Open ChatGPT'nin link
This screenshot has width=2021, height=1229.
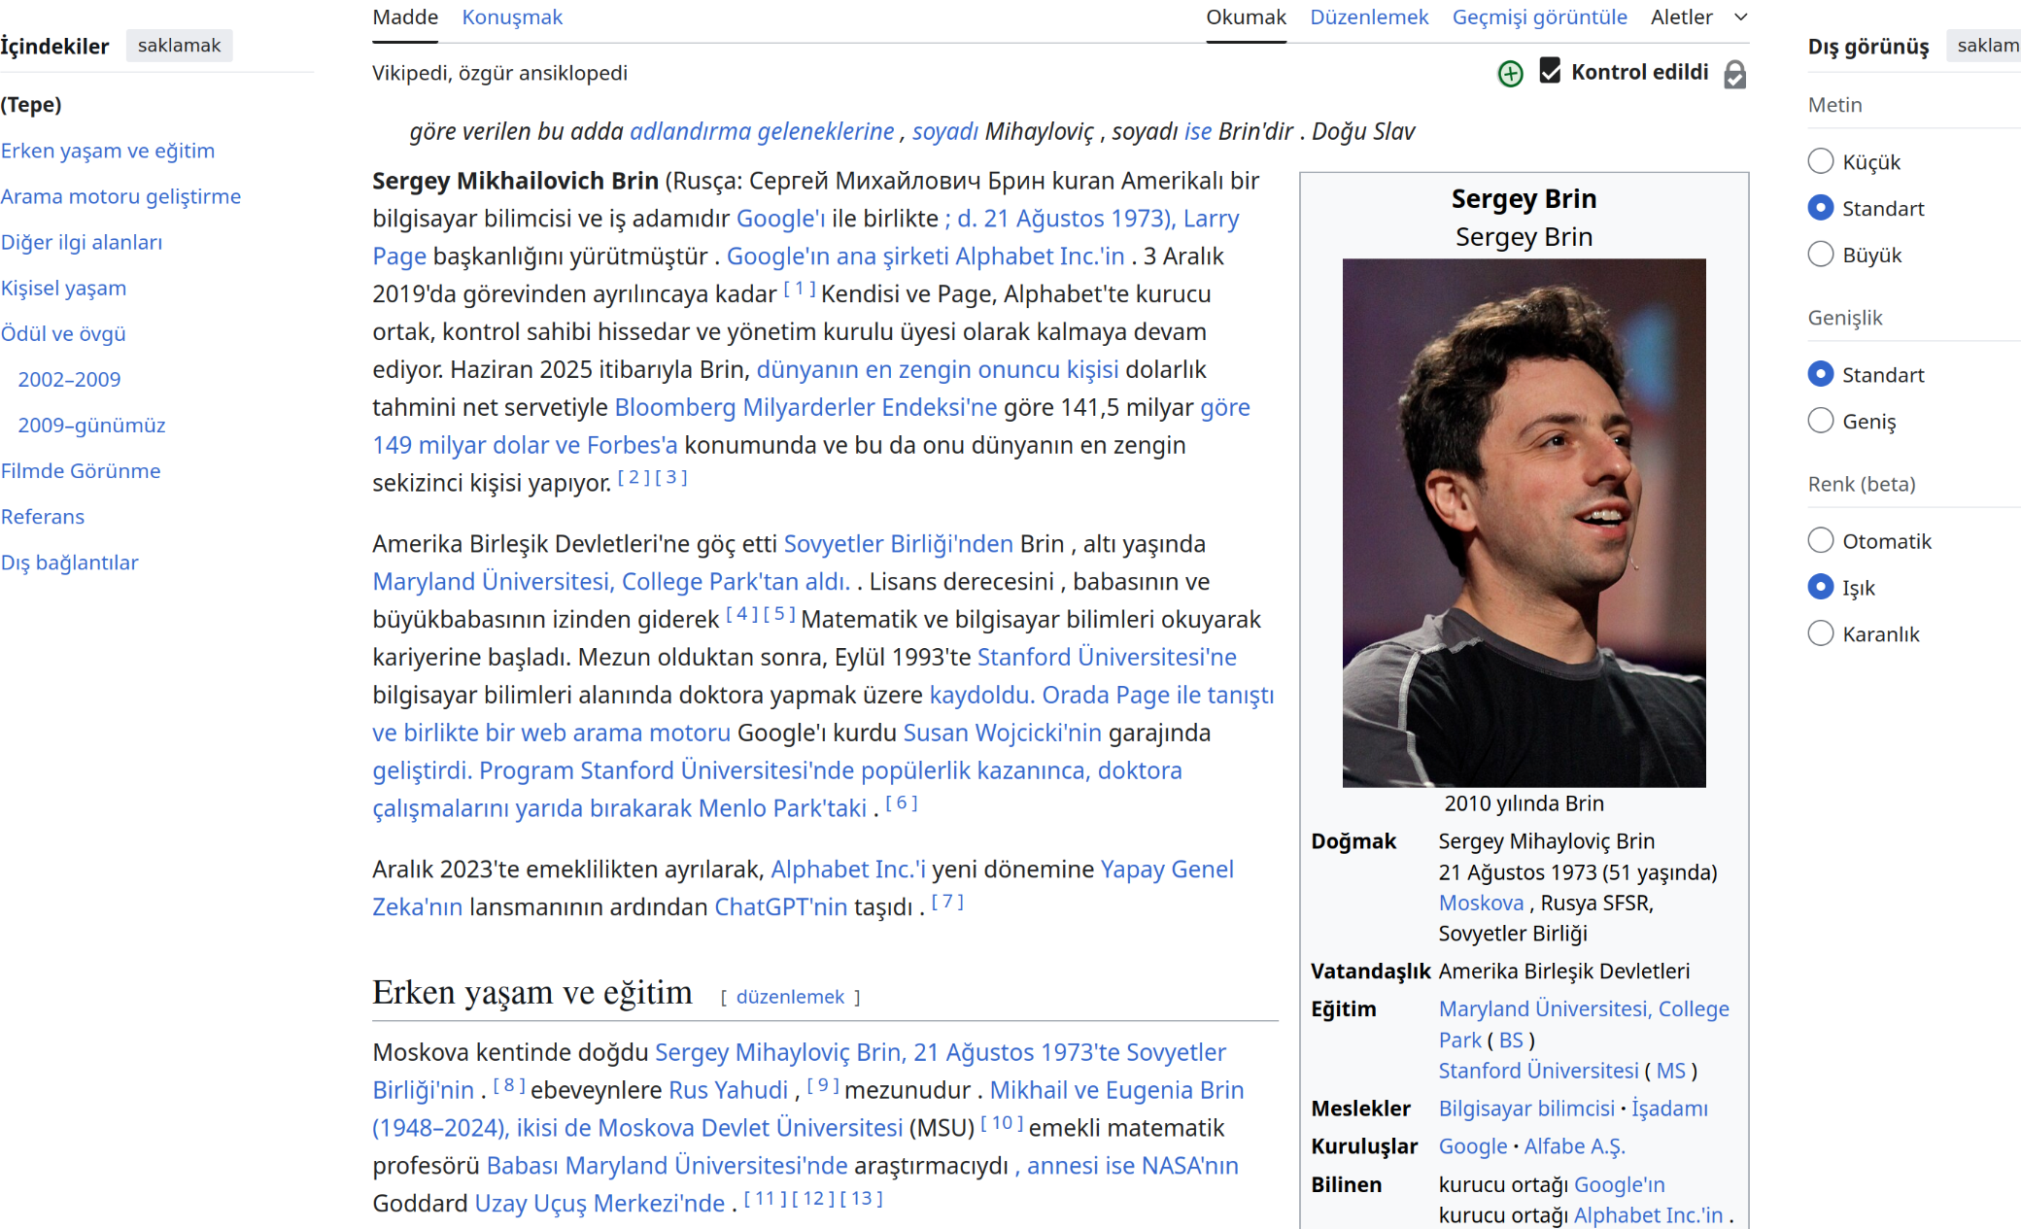tap(780, 907)
